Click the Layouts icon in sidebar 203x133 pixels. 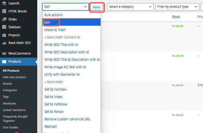(x=4, y=3)
